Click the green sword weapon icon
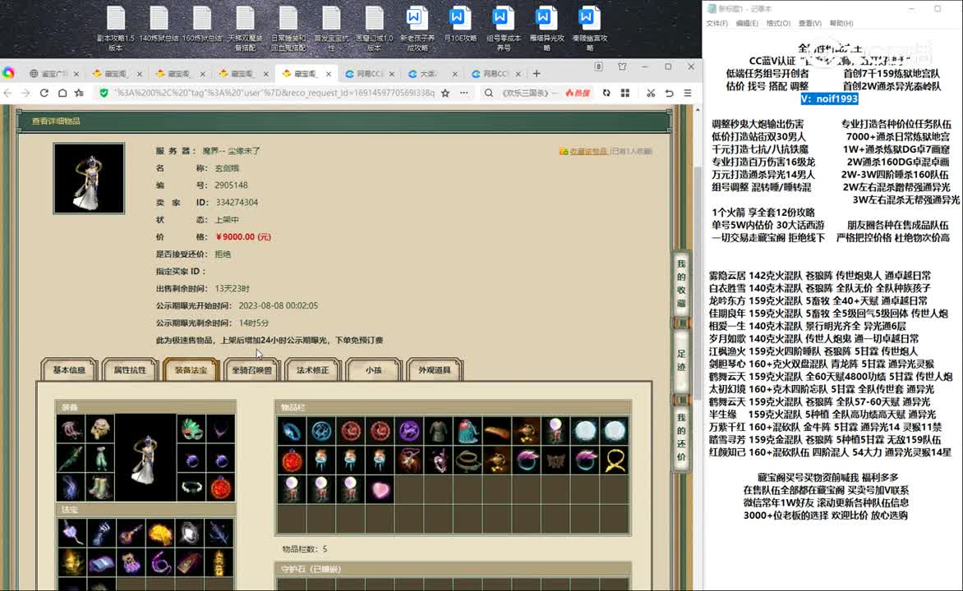 pyautogui.click(x=71, y=459)
